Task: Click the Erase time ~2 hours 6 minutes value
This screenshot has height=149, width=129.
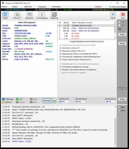Action: click(x=24, y=49)
